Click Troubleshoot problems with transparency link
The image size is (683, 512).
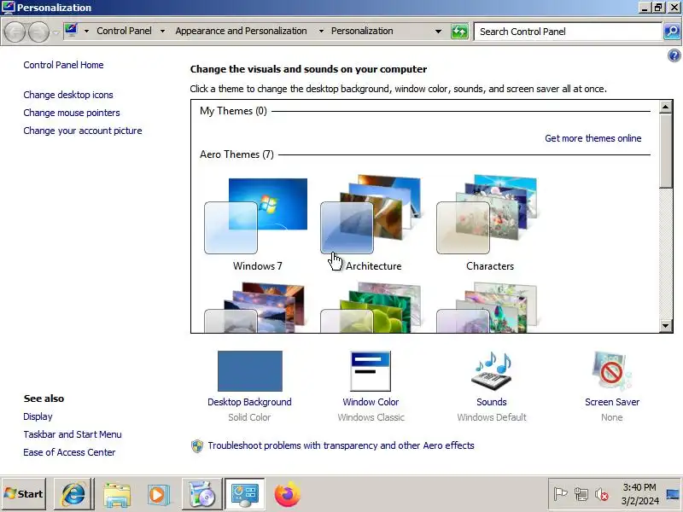[x=341, y=445]
